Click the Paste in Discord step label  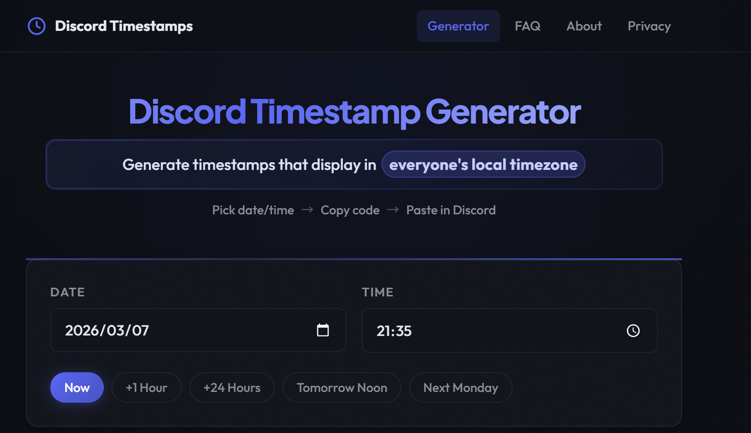click(451, 210)
